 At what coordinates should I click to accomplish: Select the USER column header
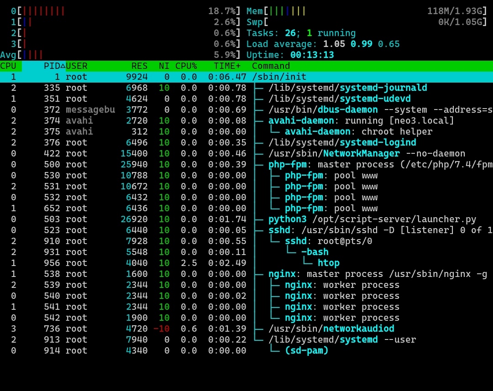[x=77, y=66]
